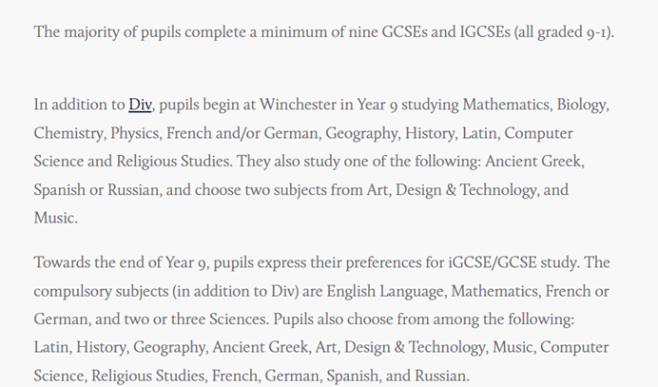Click 'IGCSEs' in the top sentence
Viewport: 658px width, 387px height.
486,32
